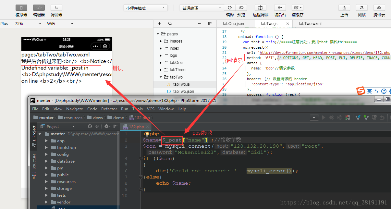The height and width of the screenshot is (209, 391).
Task: Click the 编译 compile refresh icon
Action: (x=230, y=8)
